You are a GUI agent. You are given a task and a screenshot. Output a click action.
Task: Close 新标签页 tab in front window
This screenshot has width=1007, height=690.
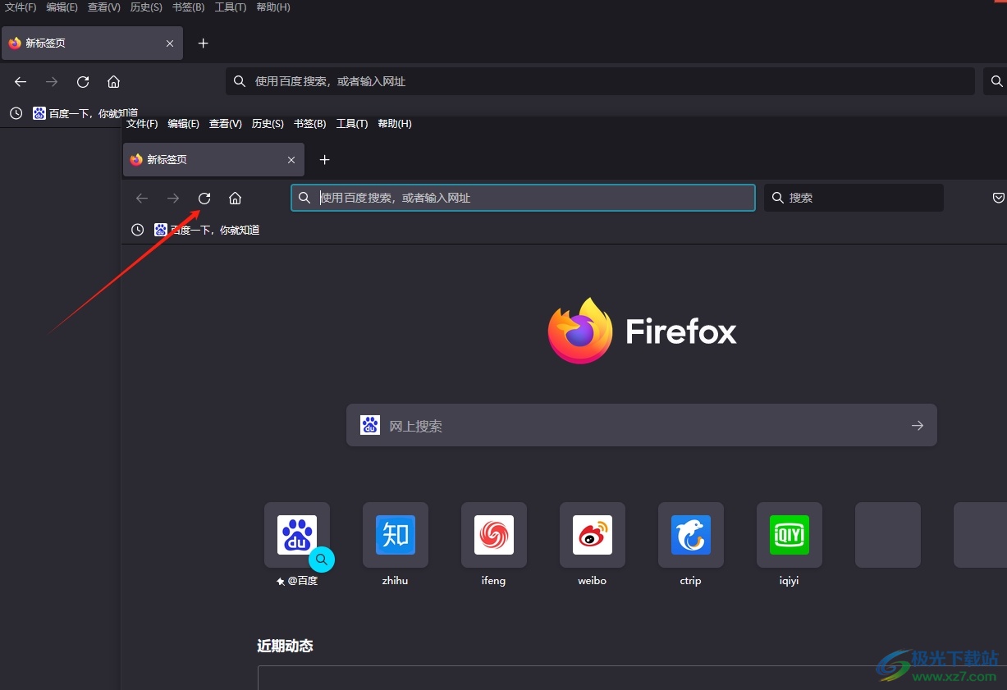pyautogui.click(x=291, y=160)
